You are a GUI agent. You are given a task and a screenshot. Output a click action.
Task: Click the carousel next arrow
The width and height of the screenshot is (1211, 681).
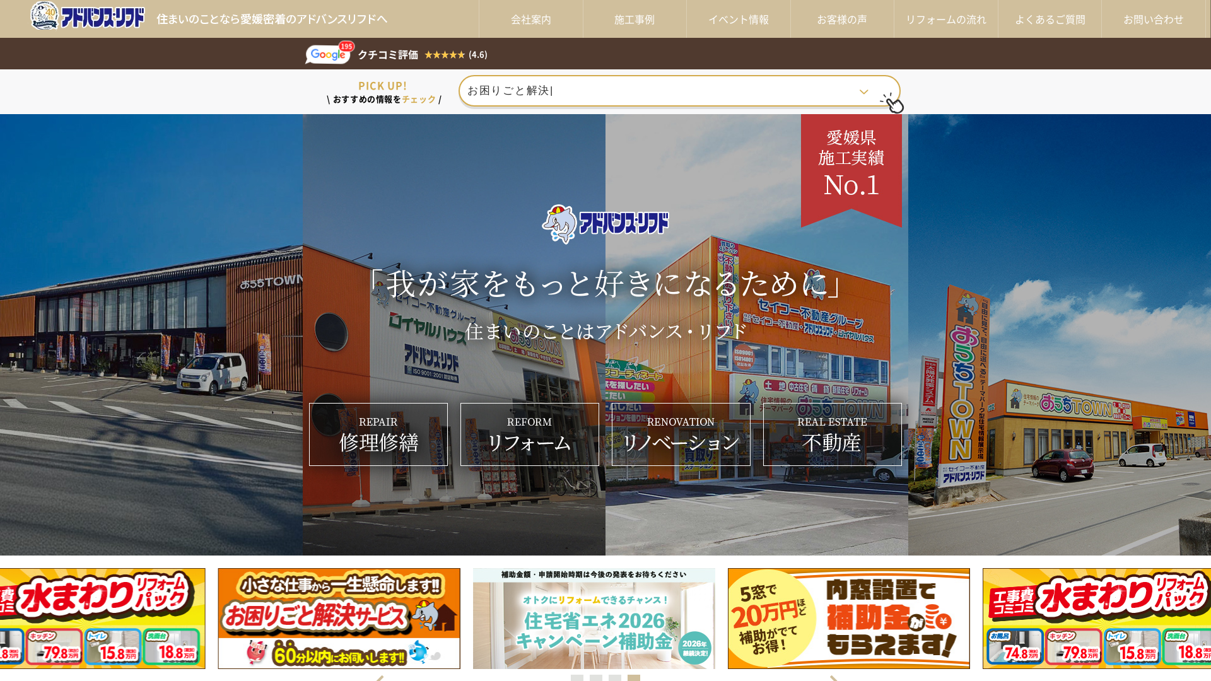pyautogui.click(x=833, y=679)
